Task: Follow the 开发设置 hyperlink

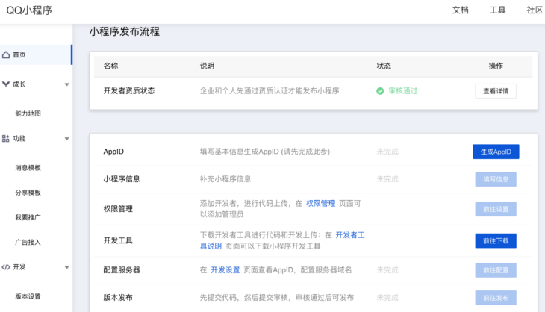Action: (225, 270)
